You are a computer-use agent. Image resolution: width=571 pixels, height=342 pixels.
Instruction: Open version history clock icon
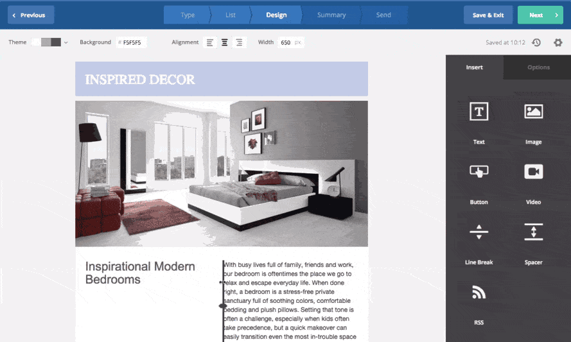click(x=536, y=42)
